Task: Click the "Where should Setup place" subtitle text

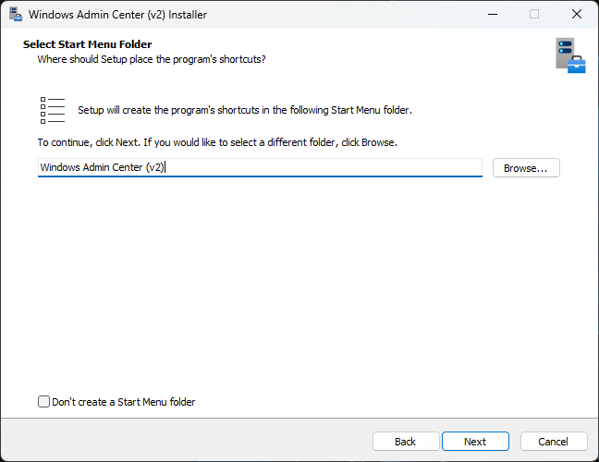Action: (x=152, y=59)
